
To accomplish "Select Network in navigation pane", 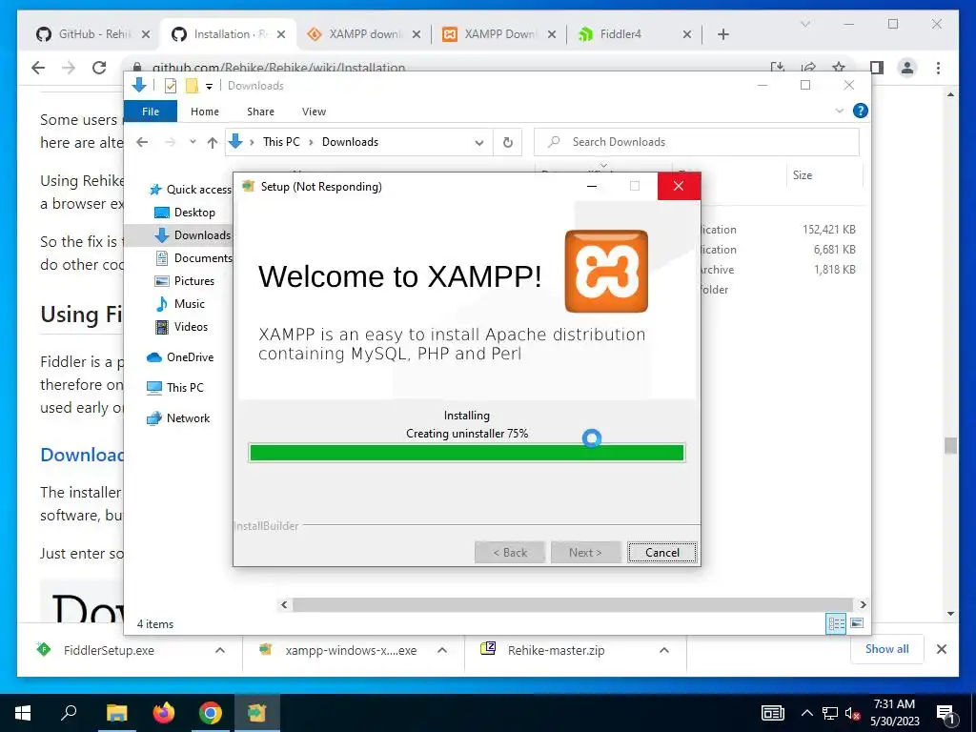I will point(178,418).
